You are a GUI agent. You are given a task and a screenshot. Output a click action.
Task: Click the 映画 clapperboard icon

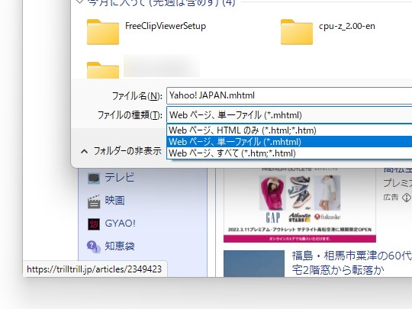[94, 201]
